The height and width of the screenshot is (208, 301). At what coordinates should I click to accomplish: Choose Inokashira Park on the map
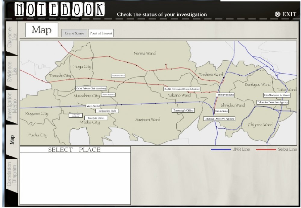coord(107,111)
